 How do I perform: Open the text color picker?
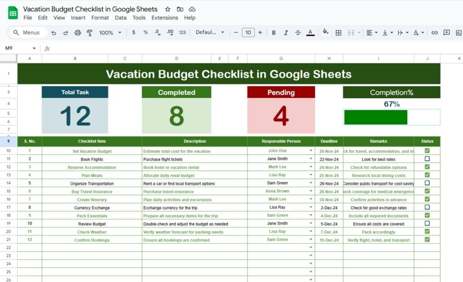pos(310,32)
